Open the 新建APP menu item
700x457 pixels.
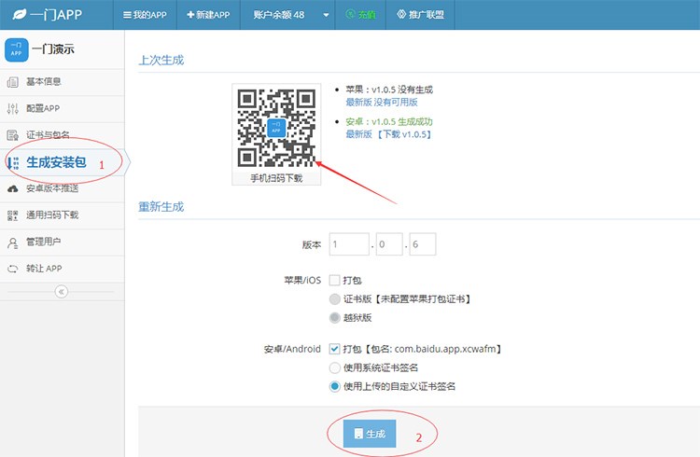coord(208,15)
